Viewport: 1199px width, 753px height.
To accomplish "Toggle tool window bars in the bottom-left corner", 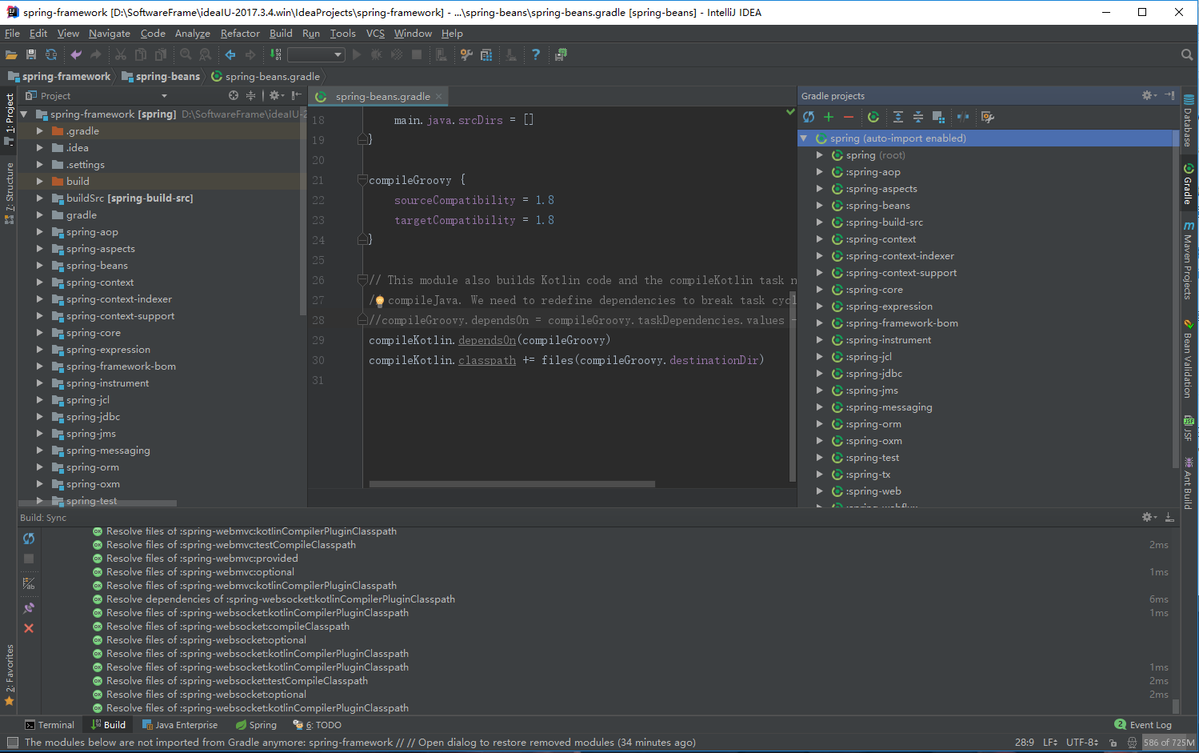I will pos(12,743).
